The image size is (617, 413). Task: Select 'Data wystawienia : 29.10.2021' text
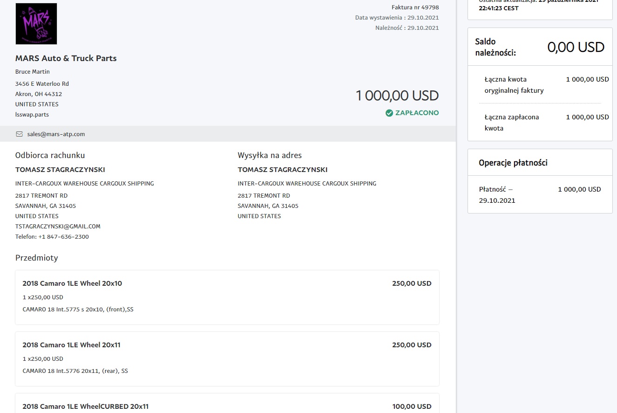pos(397,18)
